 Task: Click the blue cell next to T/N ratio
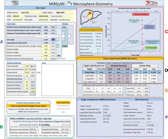click(53, 40)
